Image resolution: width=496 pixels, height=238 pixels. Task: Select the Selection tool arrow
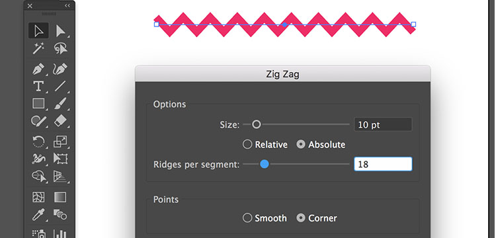coord(38,30)
